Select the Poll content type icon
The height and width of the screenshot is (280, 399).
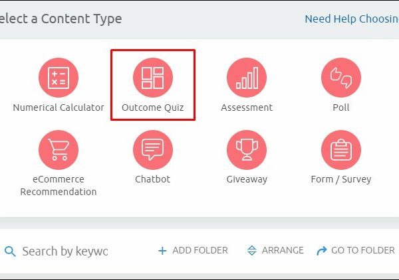tap(341, 77)
